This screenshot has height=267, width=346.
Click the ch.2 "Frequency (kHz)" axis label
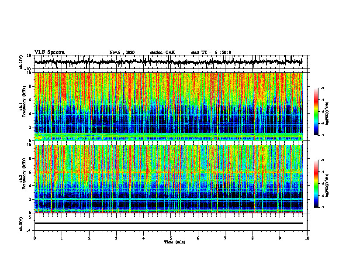tap(24, 174)
